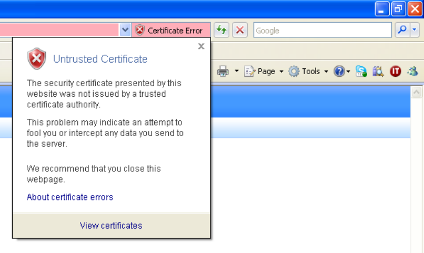Restore down the browser window

click(x=398, y=8)
